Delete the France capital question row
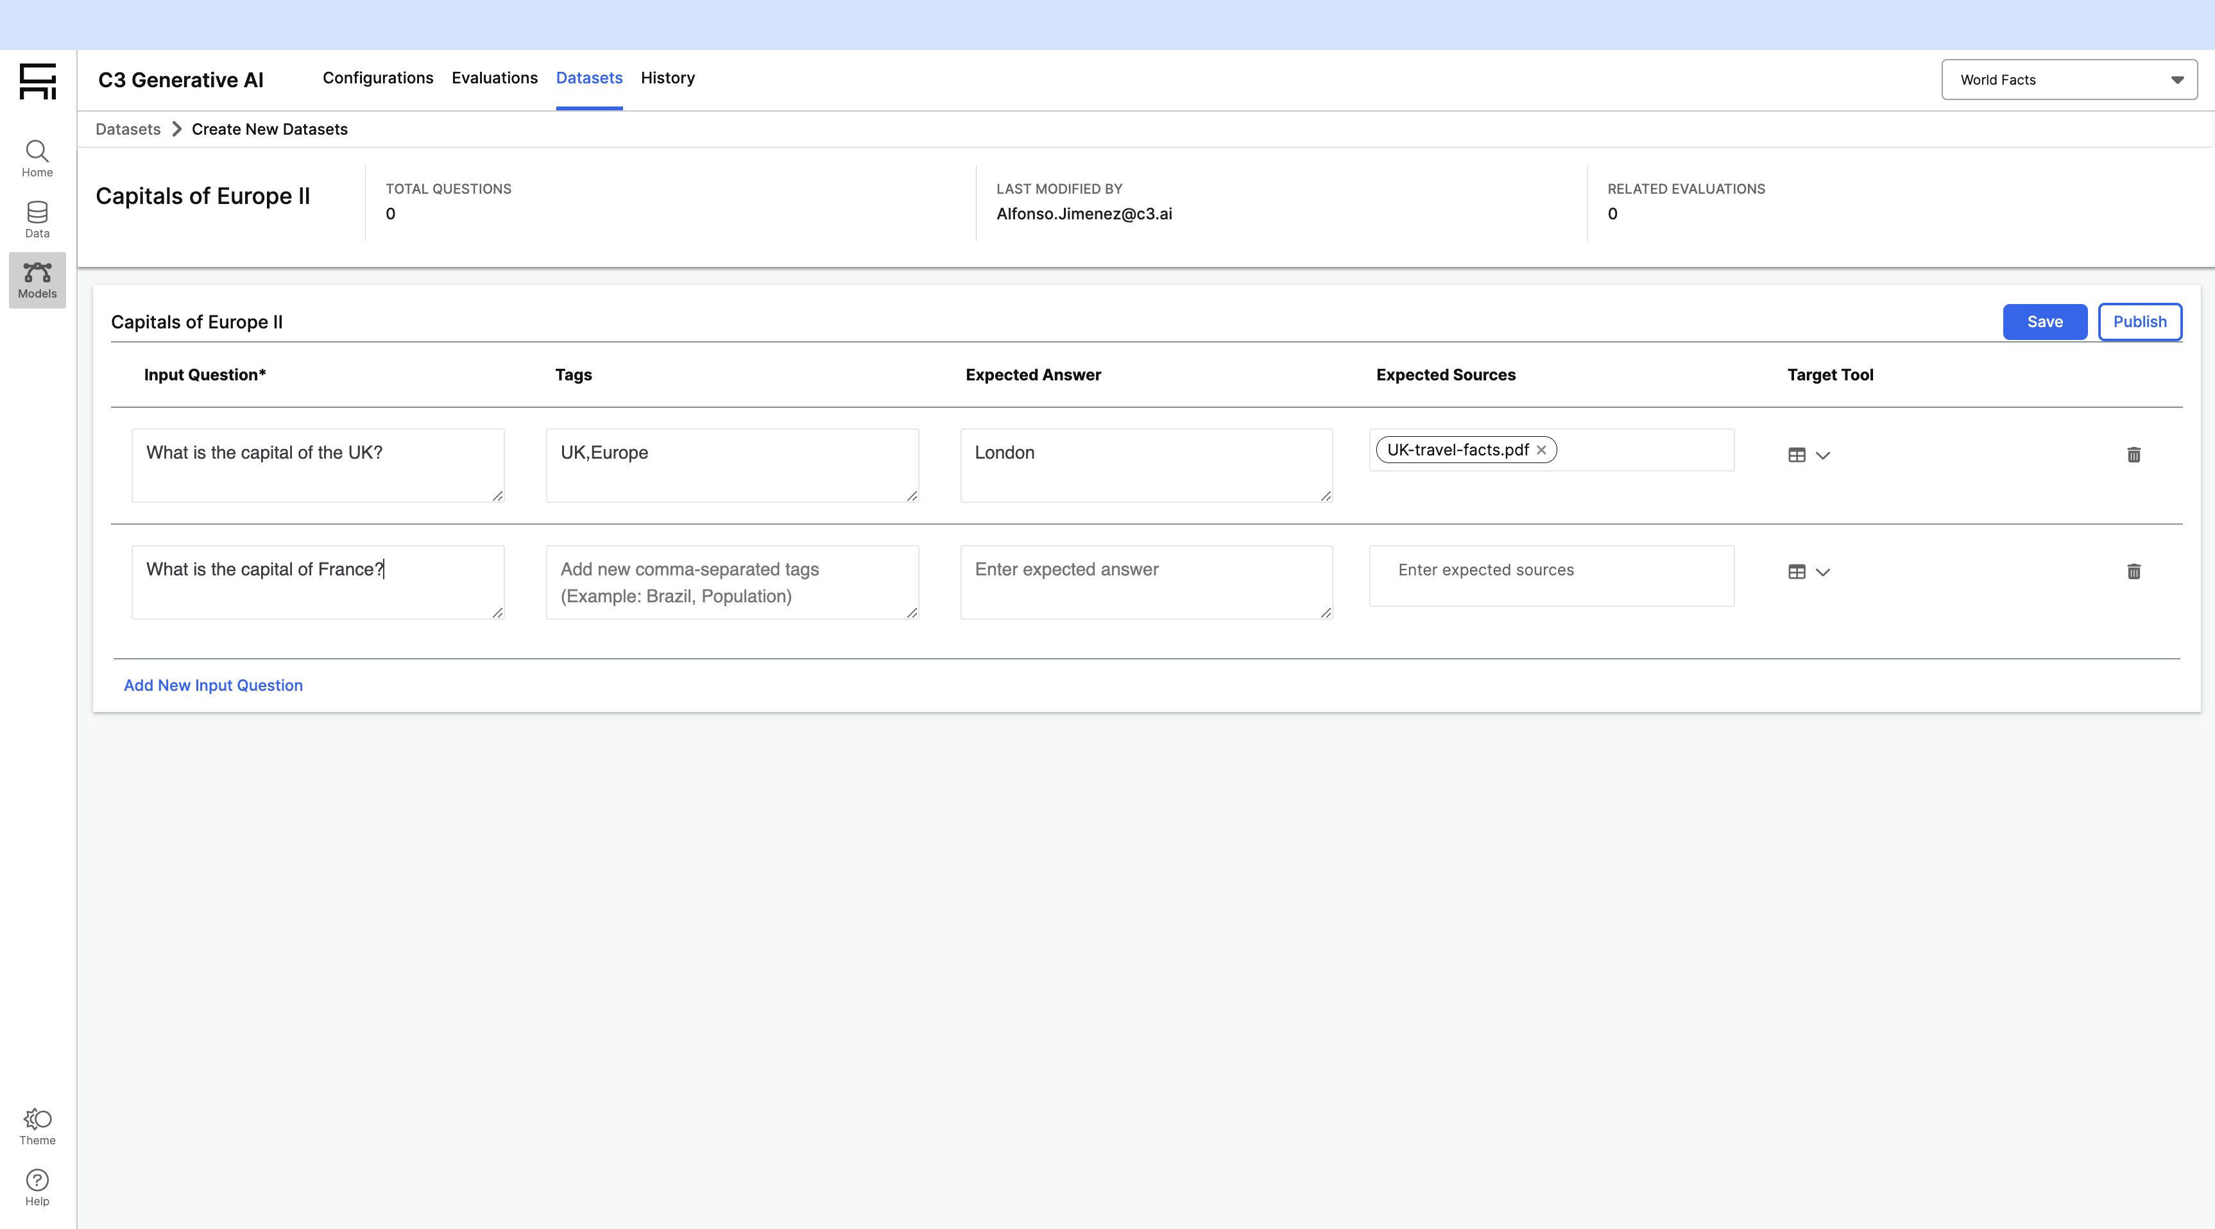Image resolution: width=2215 pixels, height=1229 pixels. 2134,572
